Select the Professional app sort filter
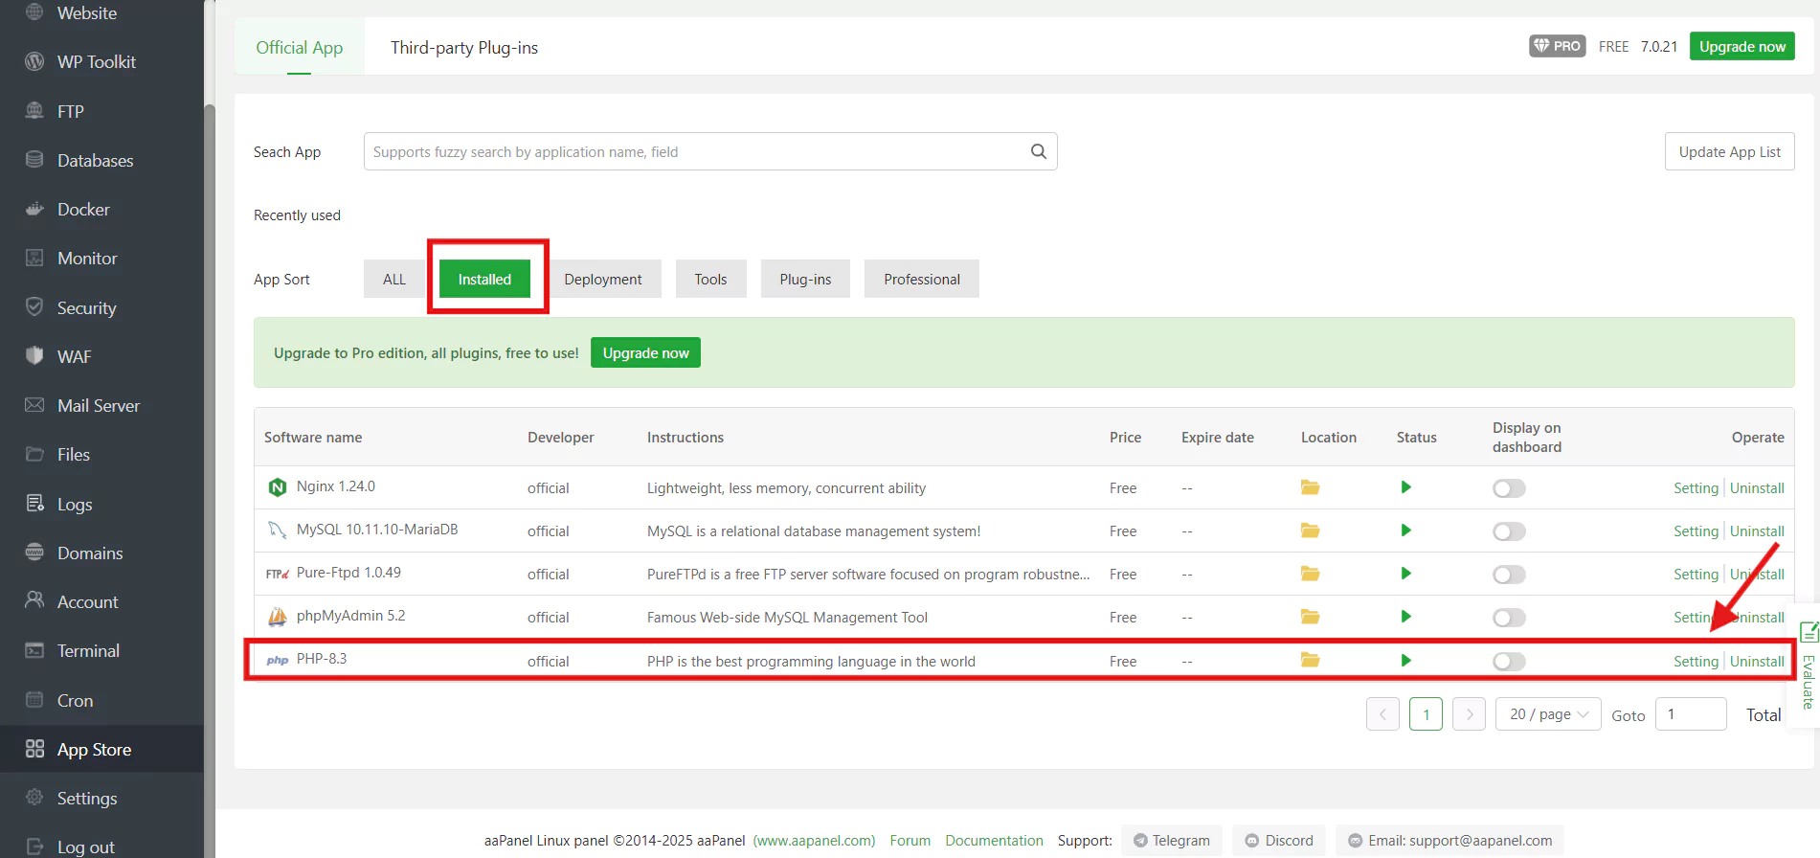 click(922, 279)
